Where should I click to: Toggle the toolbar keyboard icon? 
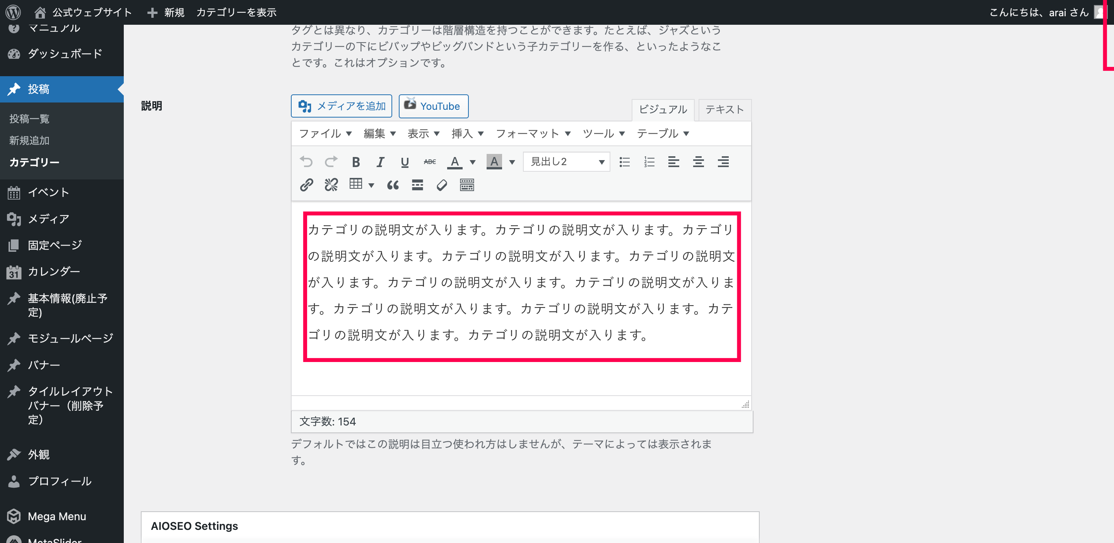(466, 185)
